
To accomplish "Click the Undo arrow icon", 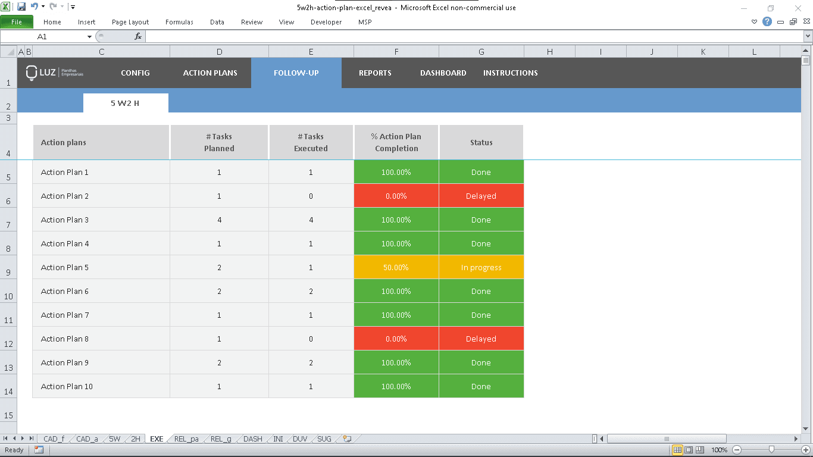I will tap(34, 7).
